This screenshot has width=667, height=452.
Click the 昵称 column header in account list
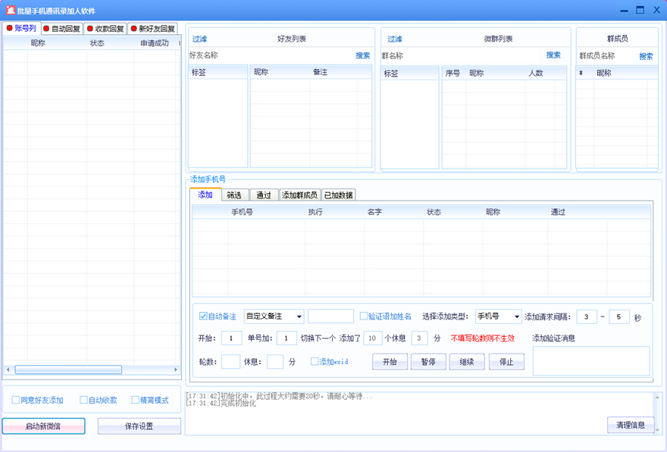click(38, 43)
